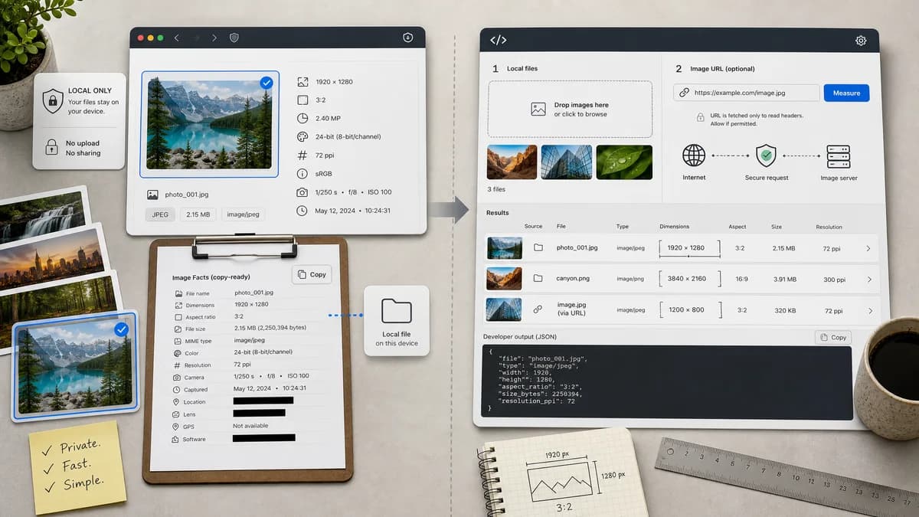Image resolution: width=919 pixels, height=517 pixels.
Task: Click the Copy button on the clipboard sheet
Action: tap(312, 274)
